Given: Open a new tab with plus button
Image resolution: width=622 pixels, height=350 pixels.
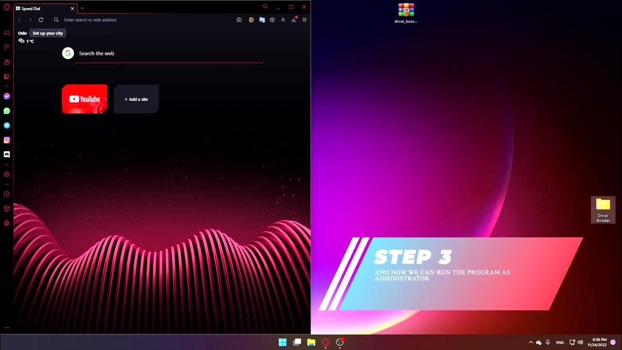Looking at the screenshot, I should click(82, 8).
